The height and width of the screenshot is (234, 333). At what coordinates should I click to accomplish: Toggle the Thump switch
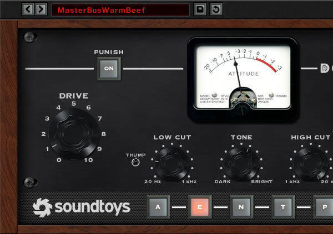135,162
